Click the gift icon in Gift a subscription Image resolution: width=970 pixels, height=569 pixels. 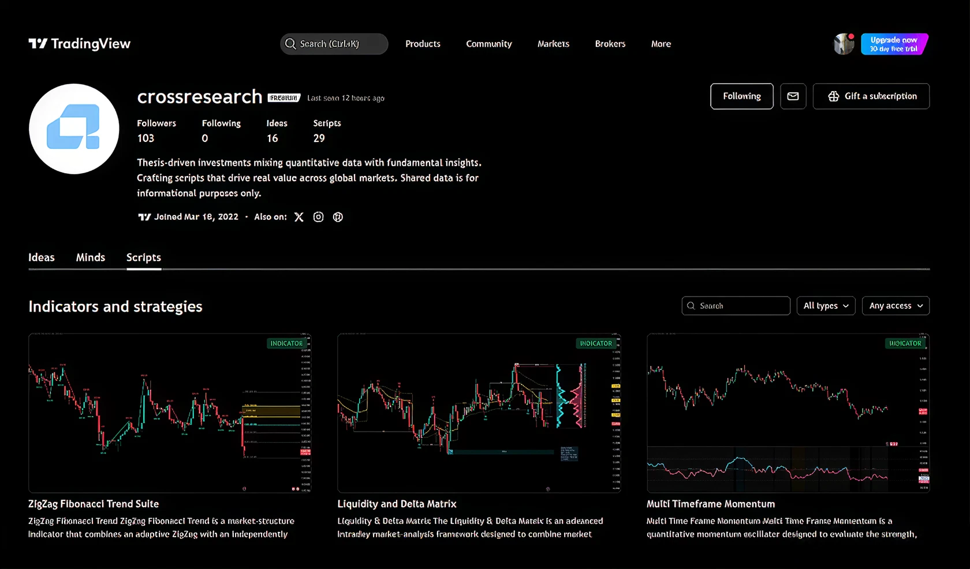click(x=833, y=96)
